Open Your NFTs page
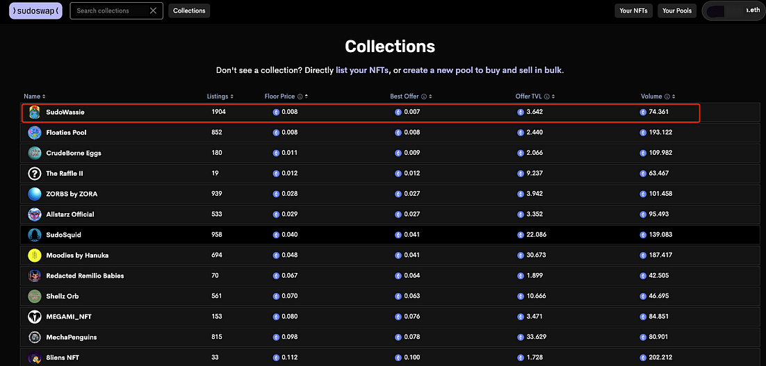766x366 pixels. [x=634, y=10]
